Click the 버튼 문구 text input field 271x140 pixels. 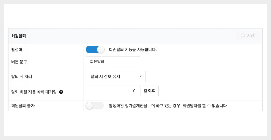point(113,62)
